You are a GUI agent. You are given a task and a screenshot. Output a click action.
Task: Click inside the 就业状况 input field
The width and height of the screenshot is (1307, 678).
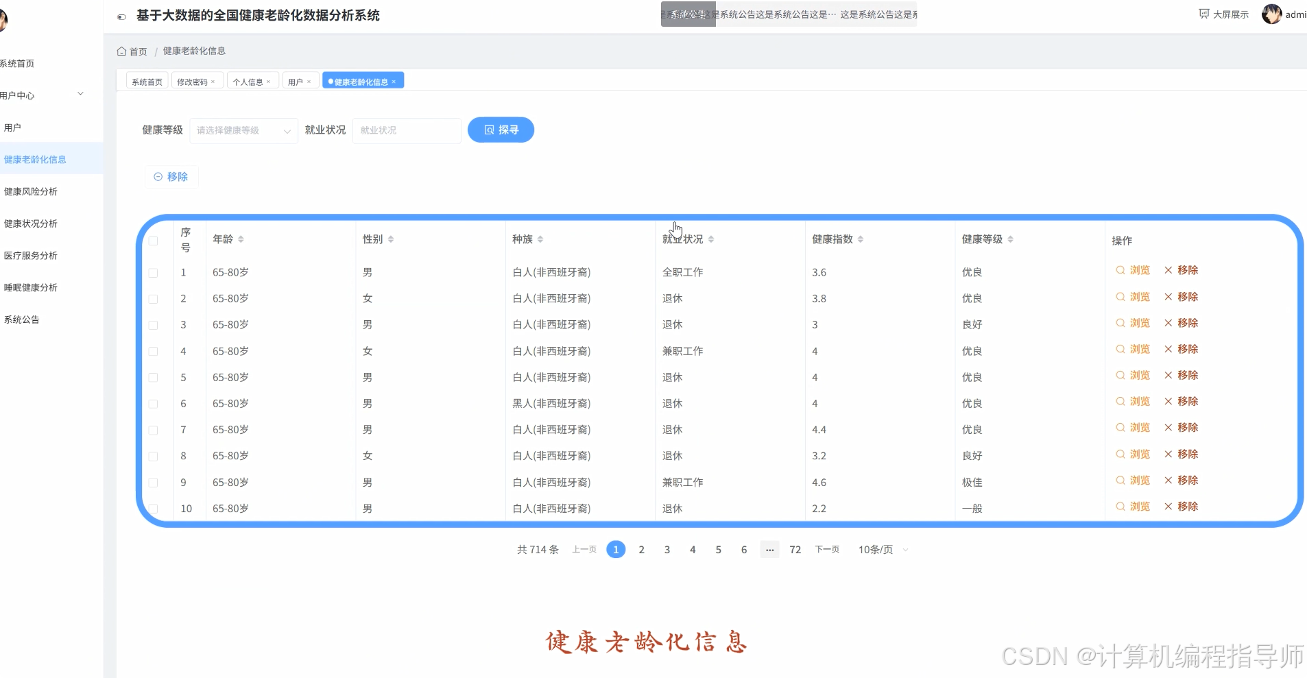406,130
